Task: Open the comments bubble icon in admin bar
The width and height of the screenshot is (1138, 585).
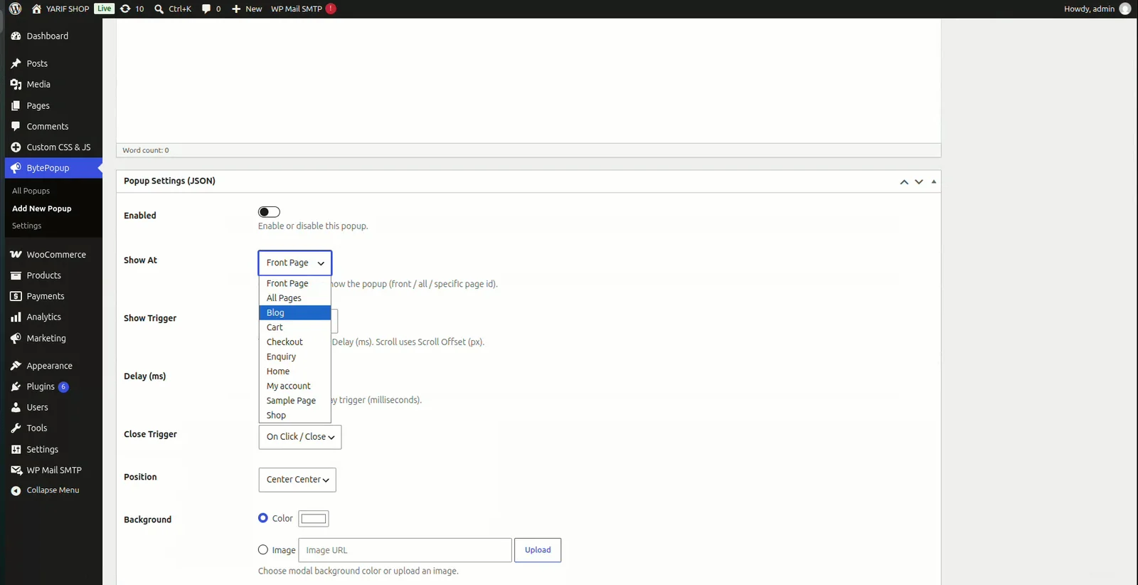Action: (x=206, y=9)
